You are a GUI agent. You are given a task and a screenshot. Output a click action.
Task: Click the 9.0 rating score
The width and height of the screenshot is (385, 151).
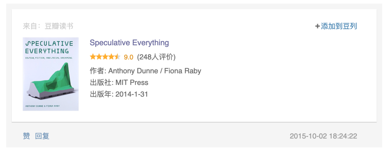[x=128, y=57]
